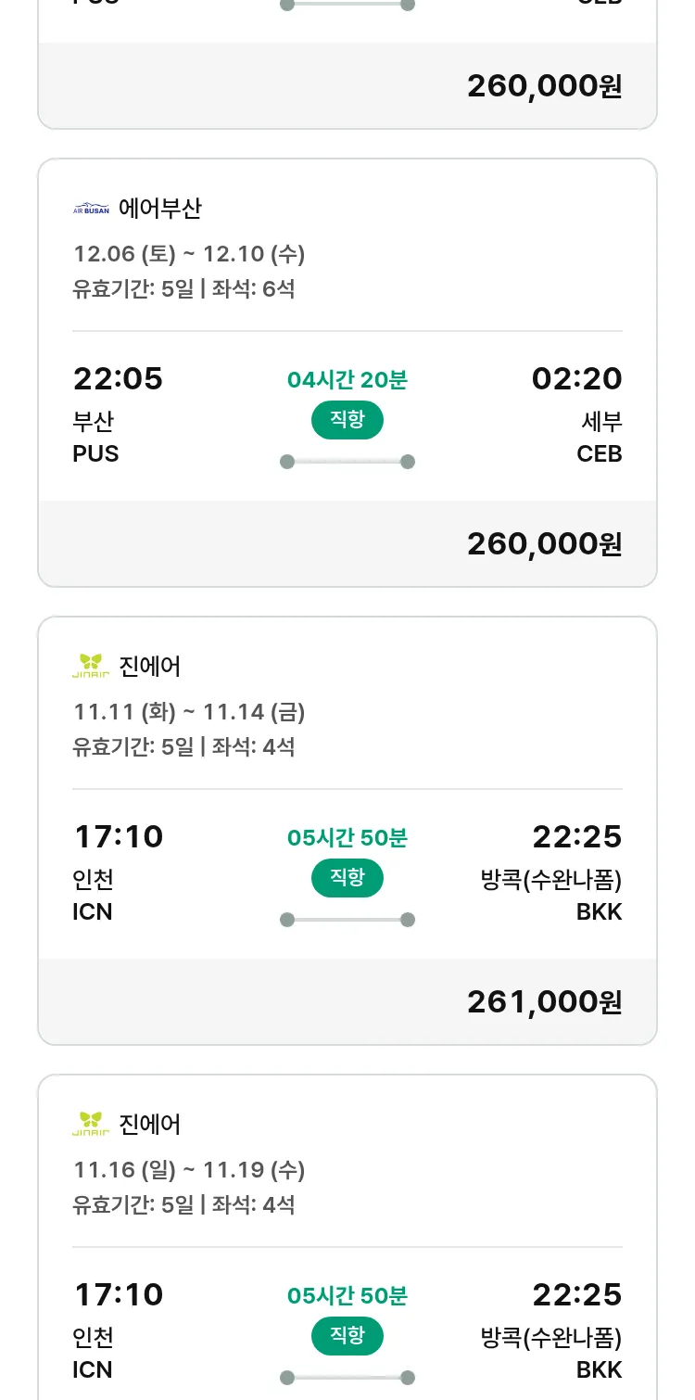Click 방콕(수완나폼) destination on 11.11 flight
Viewport: 695px width, 1400px height.
551,879
